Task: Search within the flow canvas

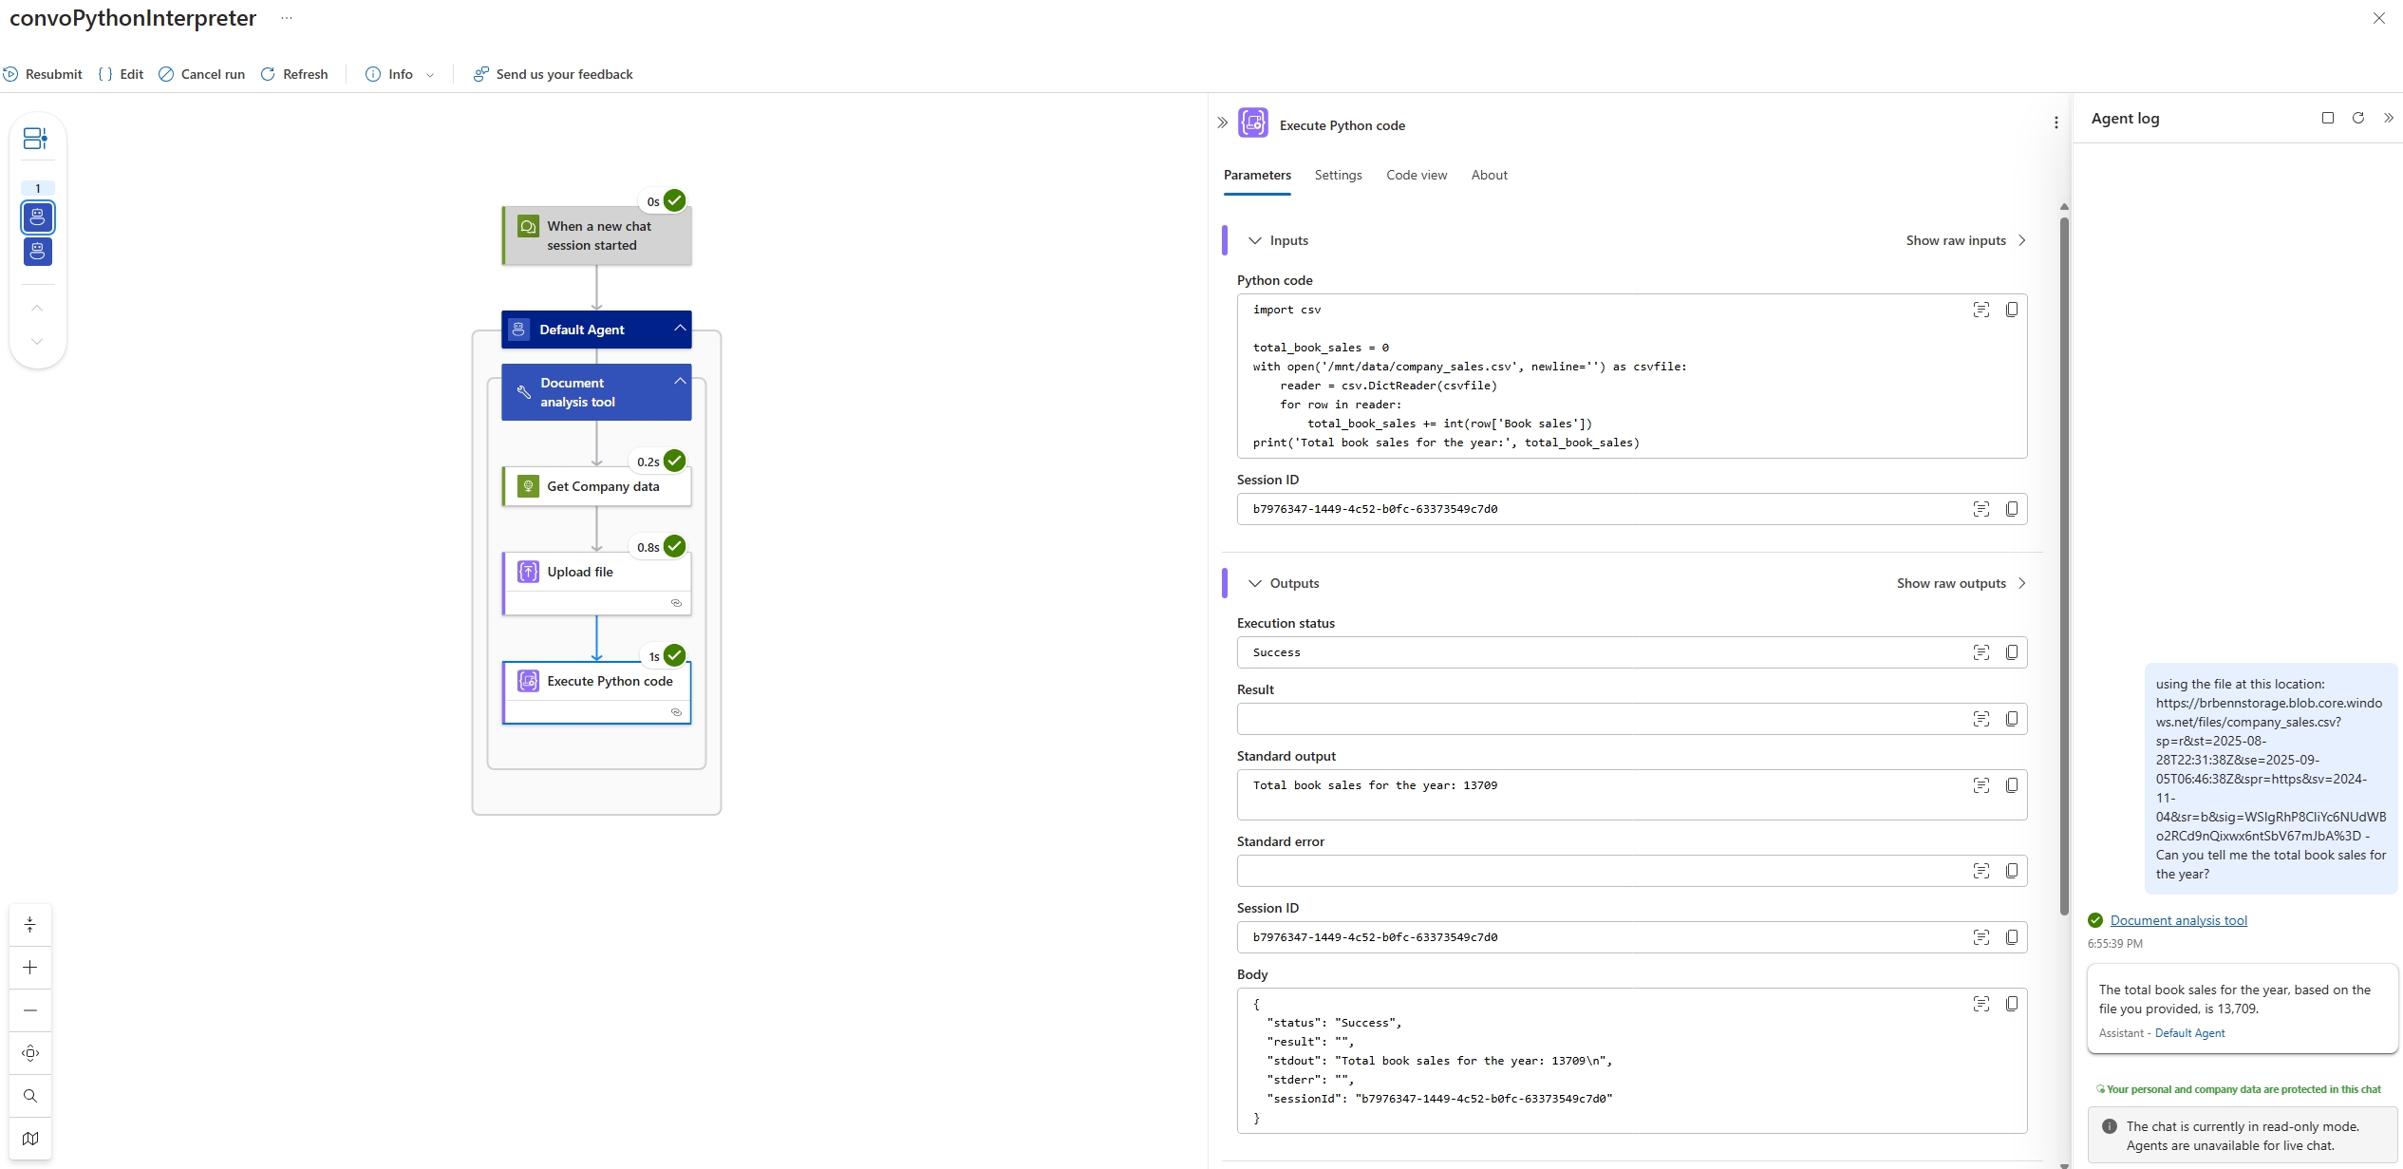Action: 30,1095
